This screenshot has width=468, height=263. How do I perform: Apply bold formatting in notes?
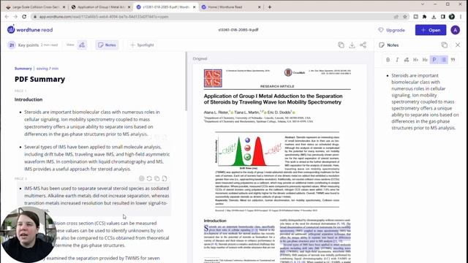click(x=388, y=60)
